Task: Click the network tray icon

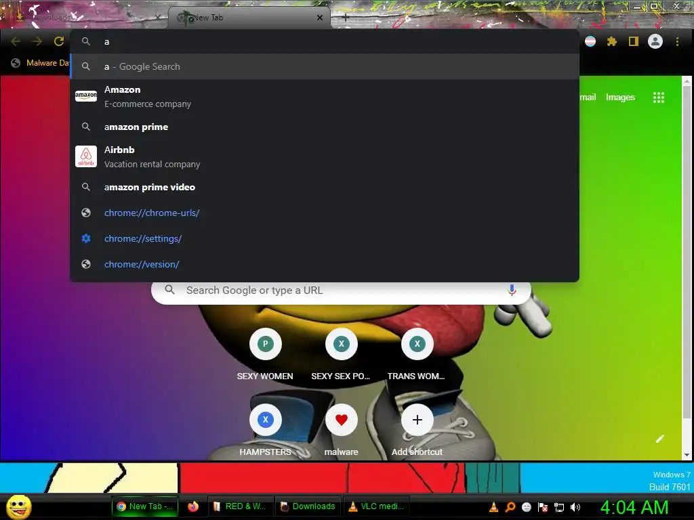Action: coord(559,507)
